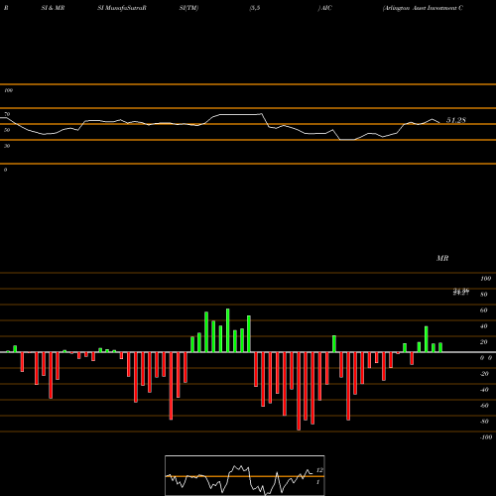Image resolution: width=496 pixels, height=496 pixels.
Task: Click the current RSI value 51.28
Action: [456, 120]
